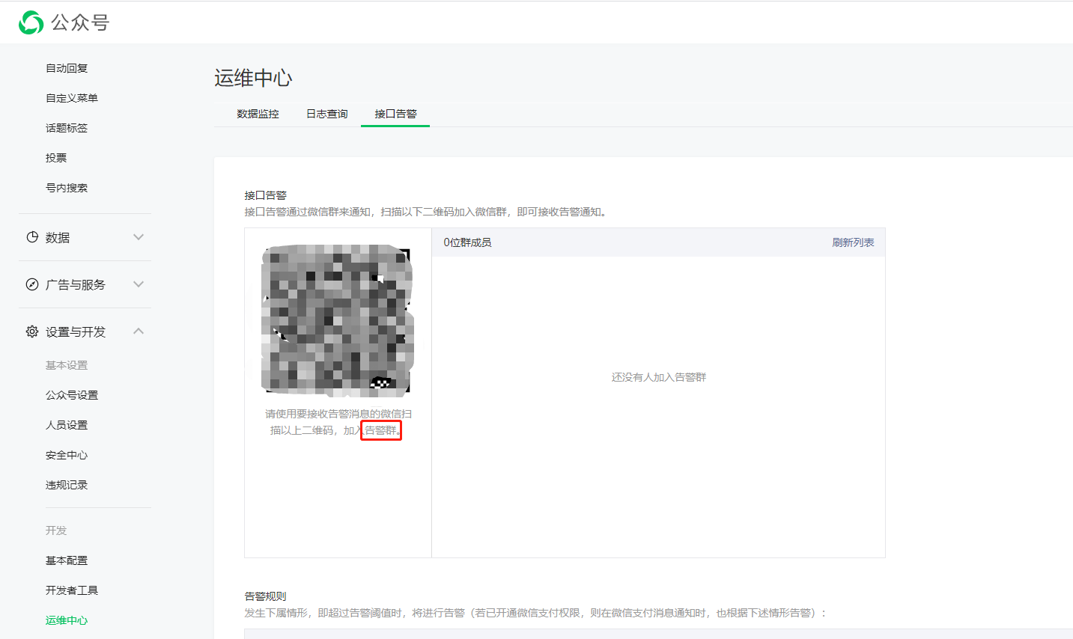Open 自定义菜单 in the sidebar
The width and height of the screenshot is (1073, 639).
72,98
